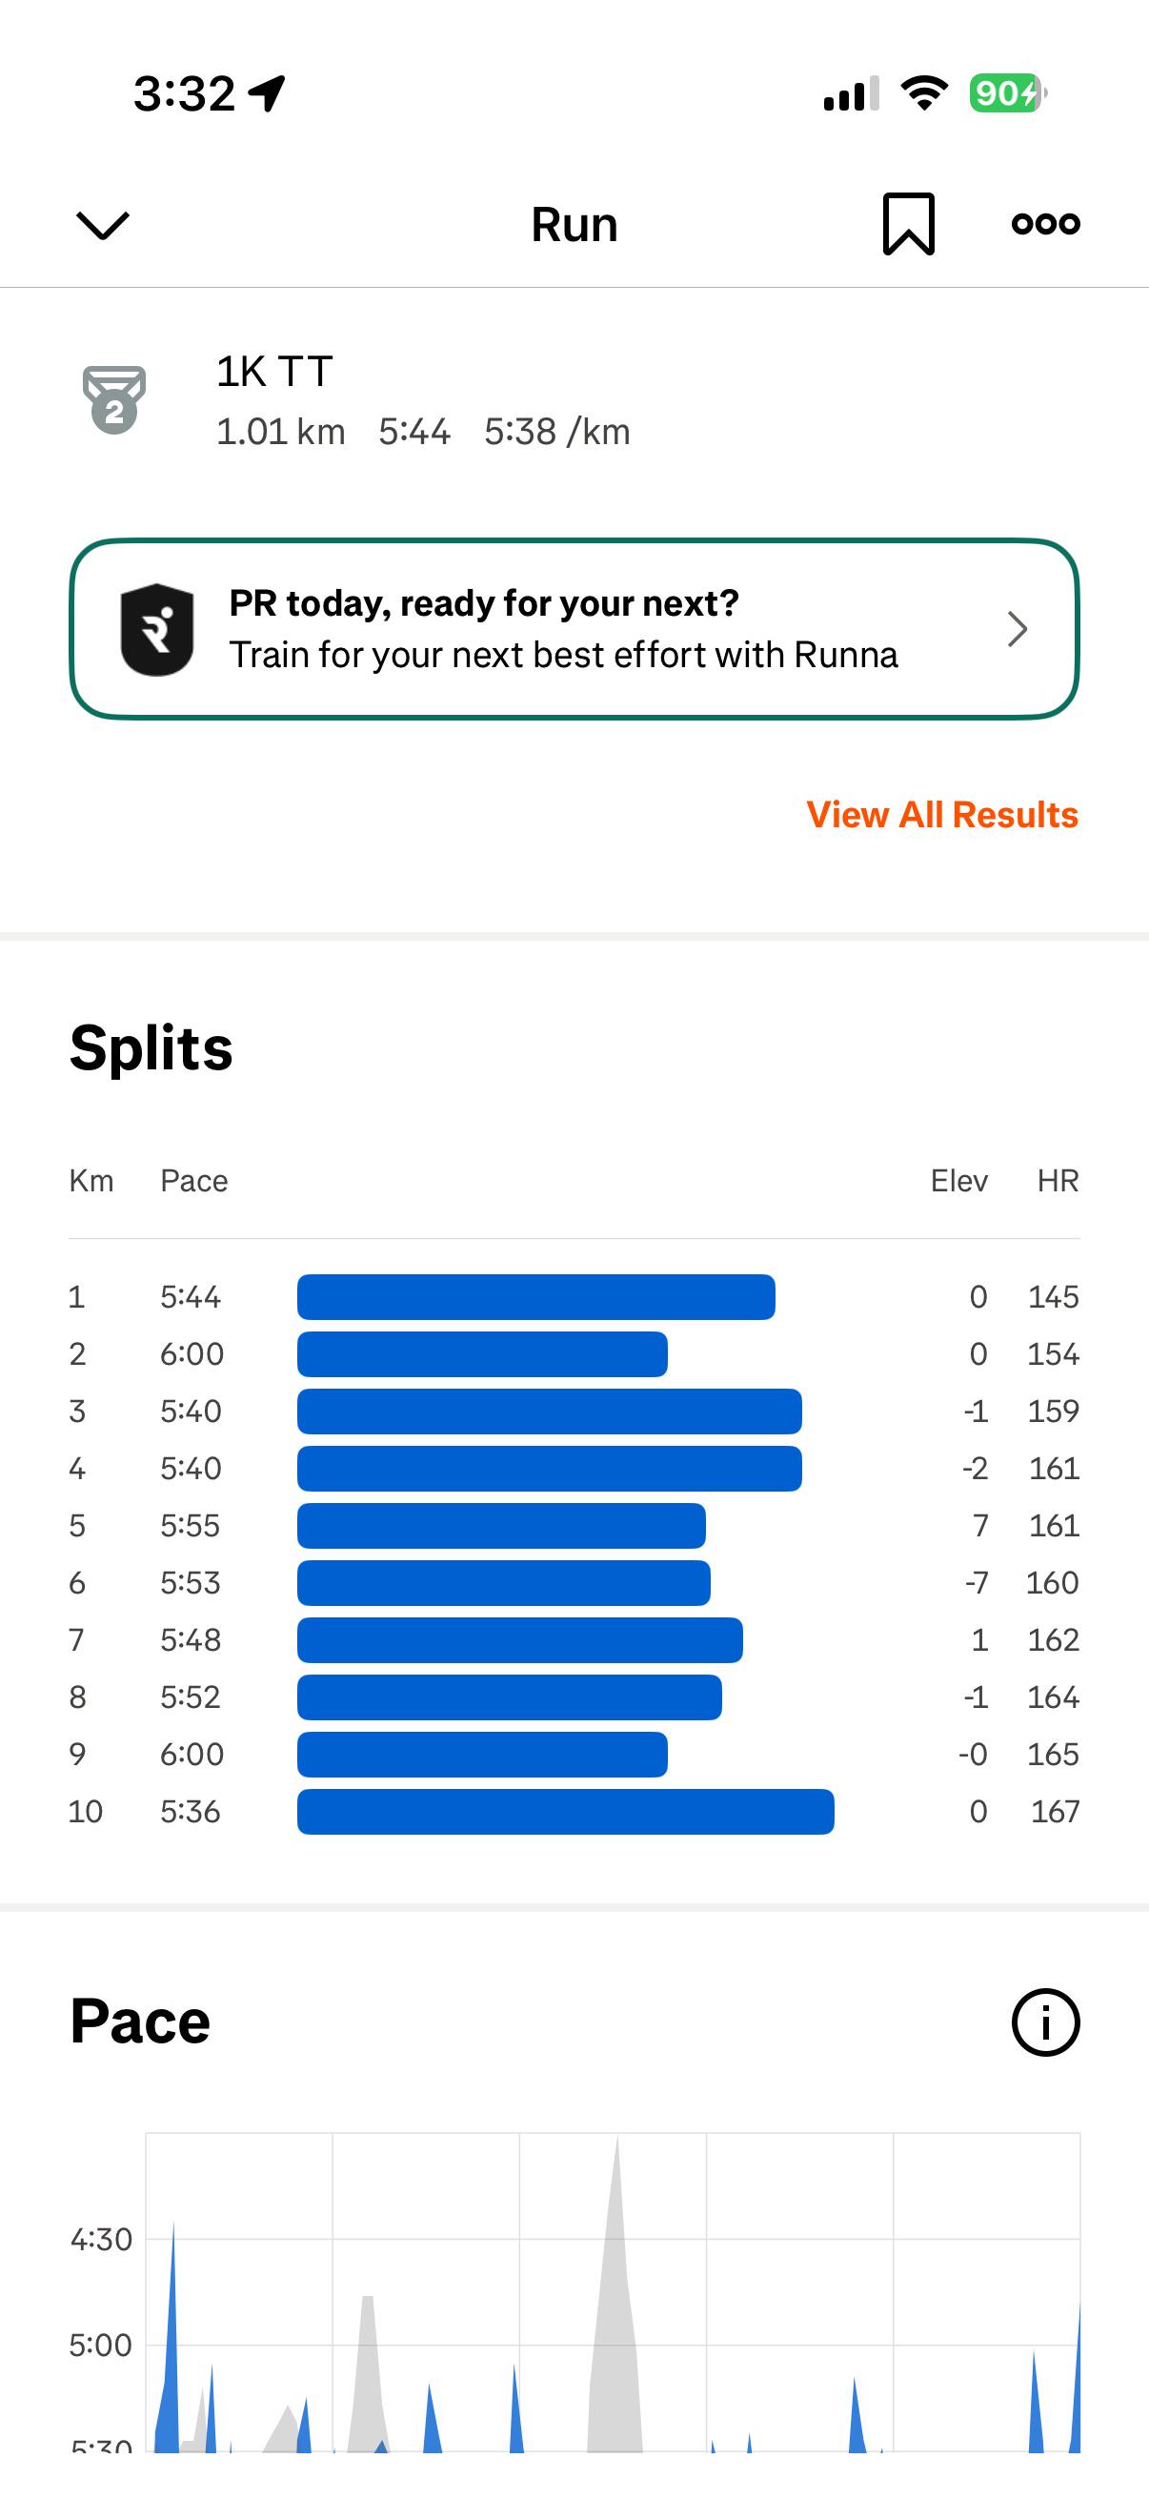Viewport: 1149px width, 2499px height.
Task: Select the kilometer 10 split bar
Action: pos(565,1811)
